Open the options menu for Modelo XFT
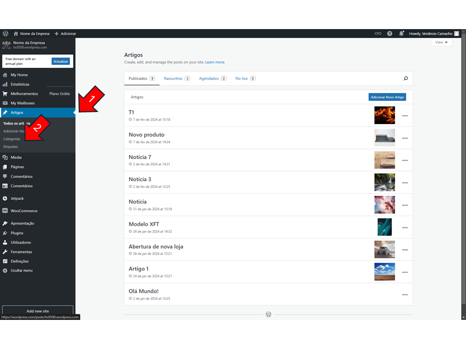Viewport: 466px width, 349px height. point(405,227)
